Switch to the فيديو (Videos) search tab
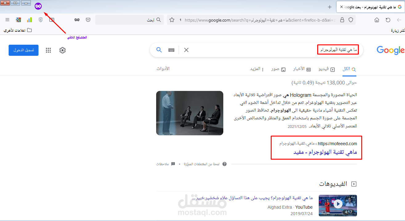 click(x=326, y=68)
